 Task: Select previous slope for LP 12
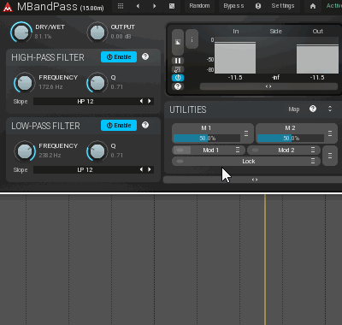click(x=141, y=170)
